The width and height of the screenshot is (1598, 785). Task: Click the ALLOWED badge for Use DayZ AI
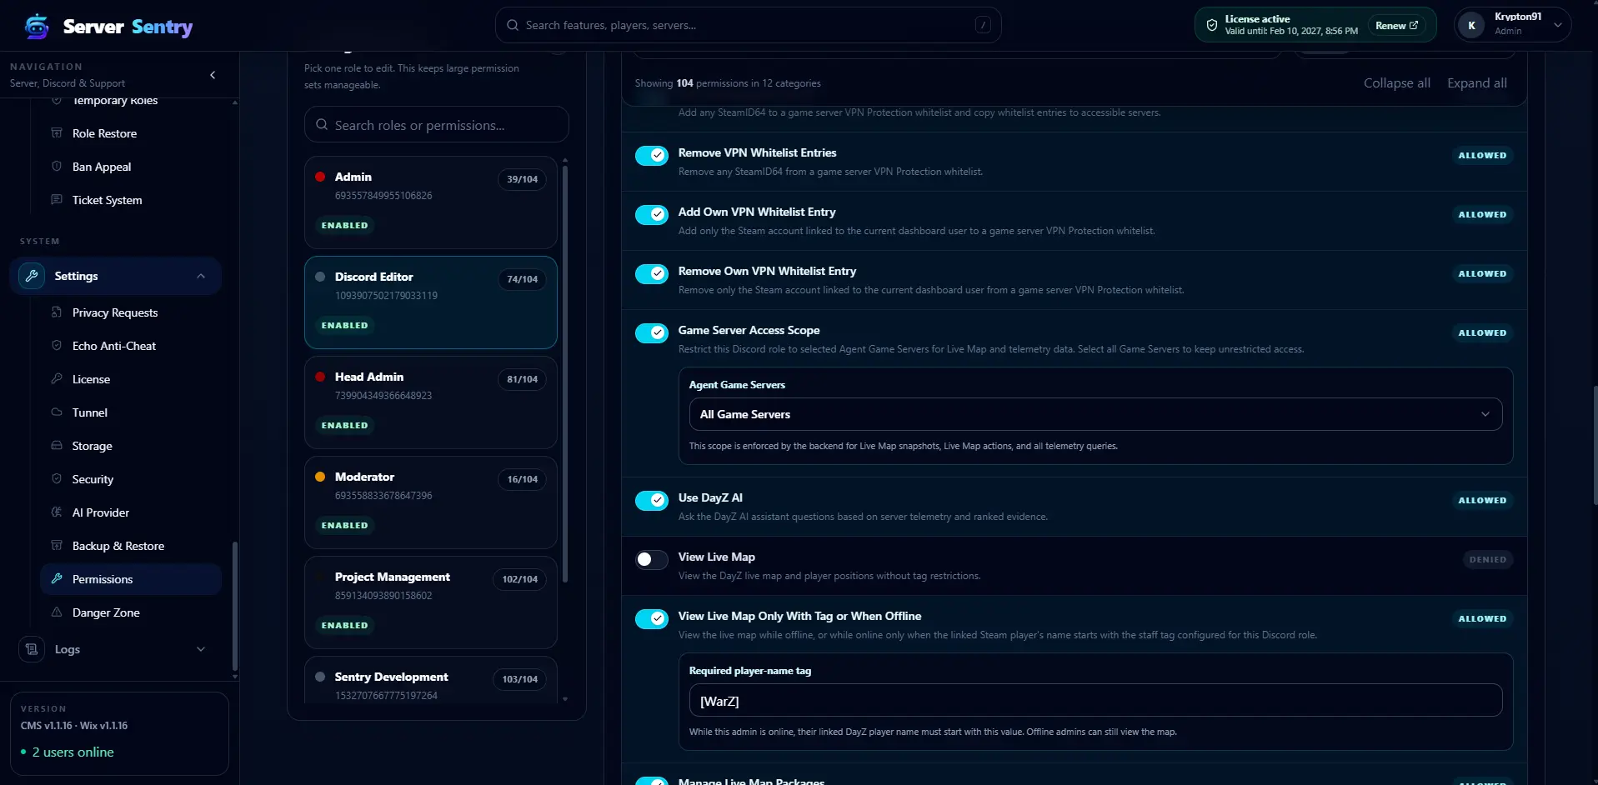tap(1482, 501)
